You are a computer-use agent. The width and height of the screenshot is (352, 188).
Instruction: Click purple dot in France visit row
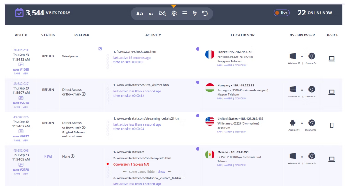click(198, 49)
